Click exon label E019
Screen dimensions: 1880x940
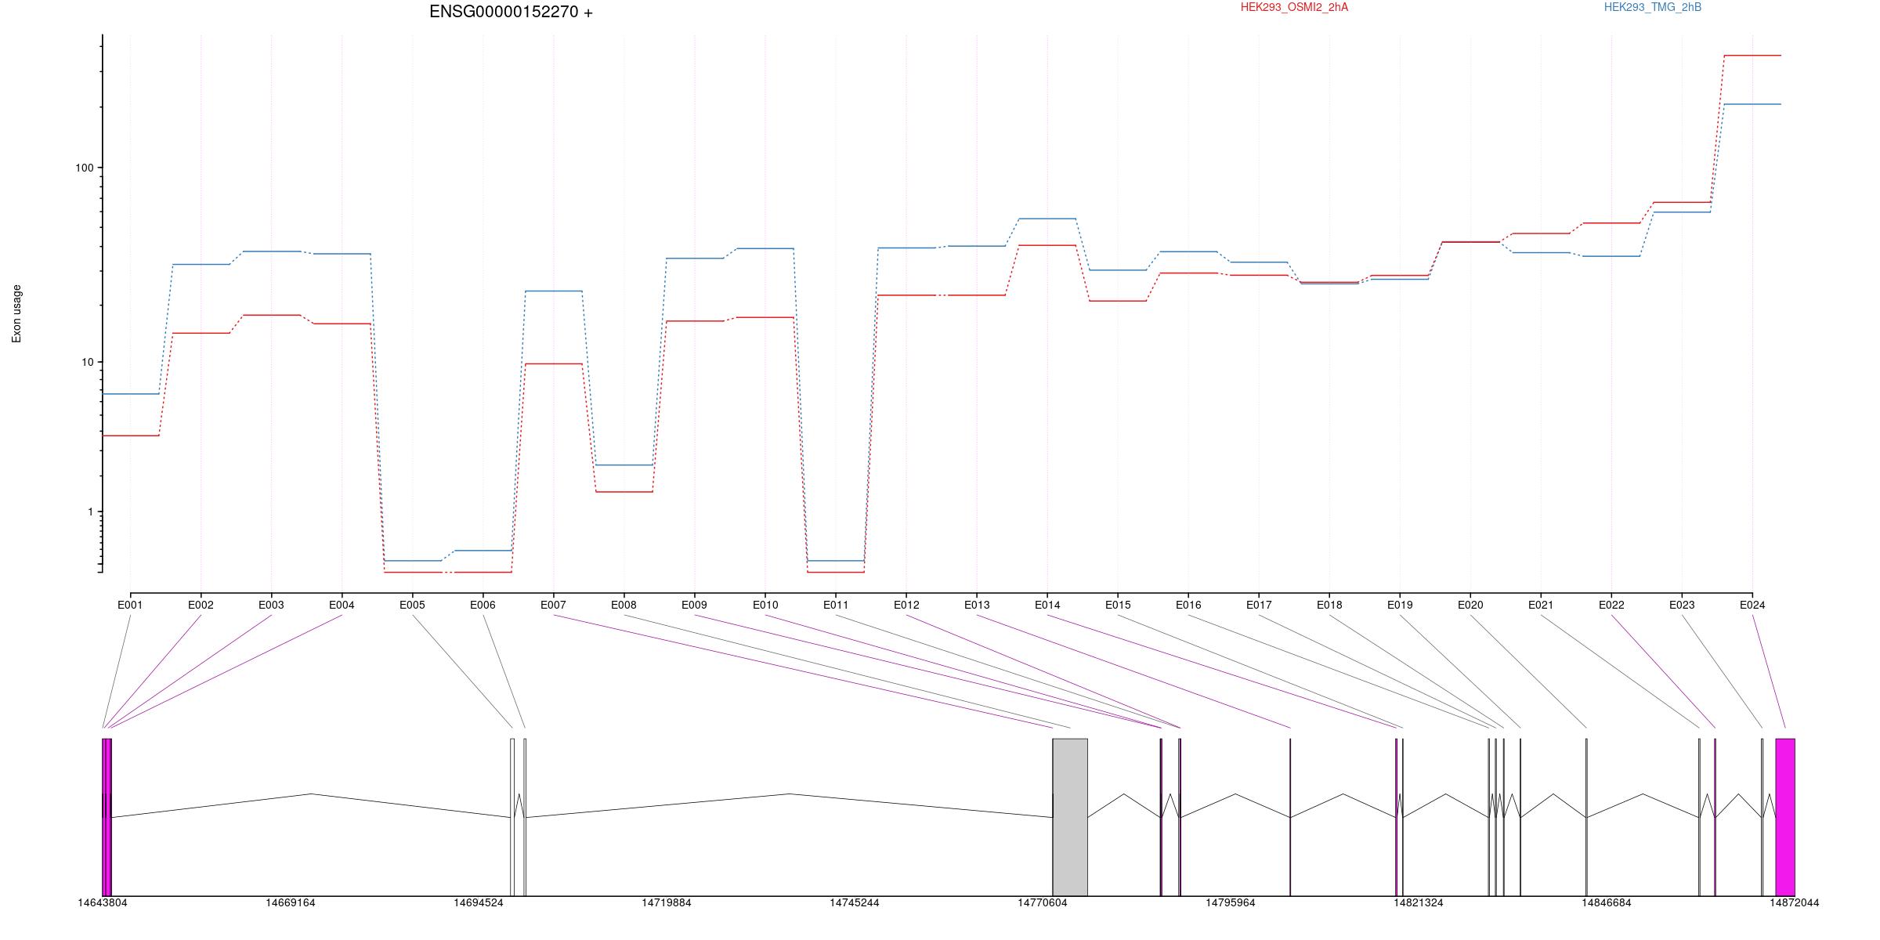coord(1400,605)
